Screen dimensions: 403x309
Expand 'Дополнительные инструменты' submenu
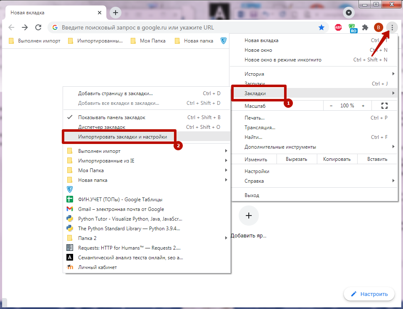click(280, 147)
